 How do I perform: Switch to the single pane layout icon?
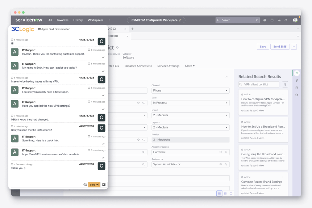231,193
